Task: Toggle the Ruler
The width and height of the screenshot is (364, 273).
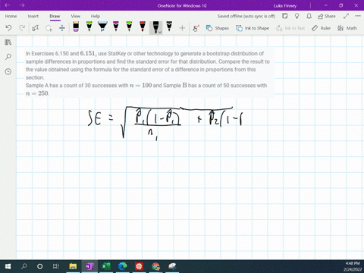Action: pos(321,28)
